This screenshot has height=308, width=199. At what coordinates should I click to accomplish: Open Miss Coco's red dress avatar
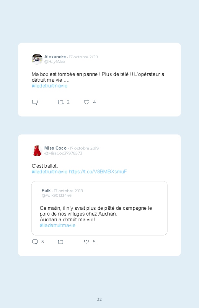pos(37,151)
